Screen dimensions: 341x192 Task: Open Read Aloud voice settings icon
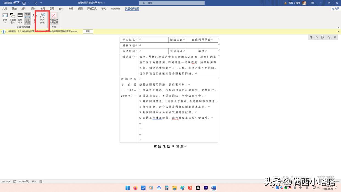329,37
